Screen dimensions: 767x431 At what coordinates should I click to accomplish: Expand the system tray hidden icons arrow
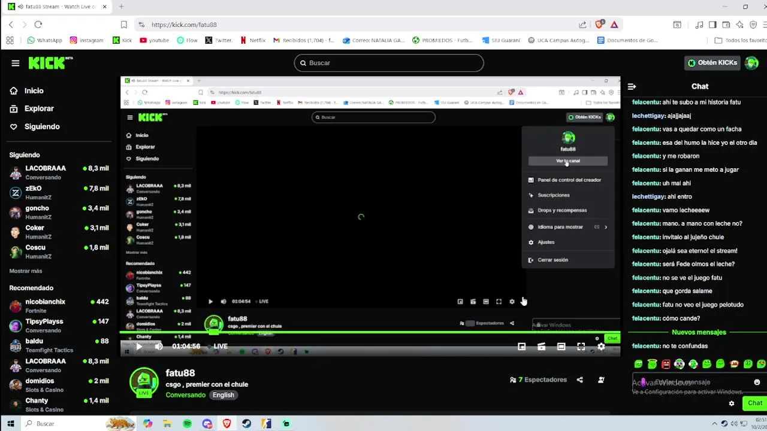pyautogui.click(x=714, y=424)
